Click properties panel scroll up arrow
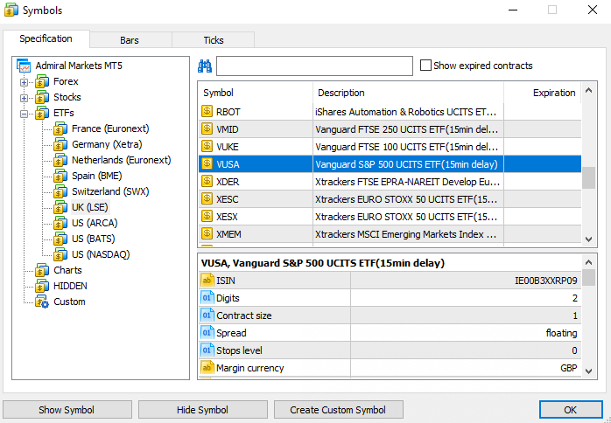The width and height of the screenshot is (611, 423). point(589,262)
